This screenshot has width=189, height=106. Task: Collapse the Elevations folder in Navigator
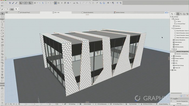(172, 28)
